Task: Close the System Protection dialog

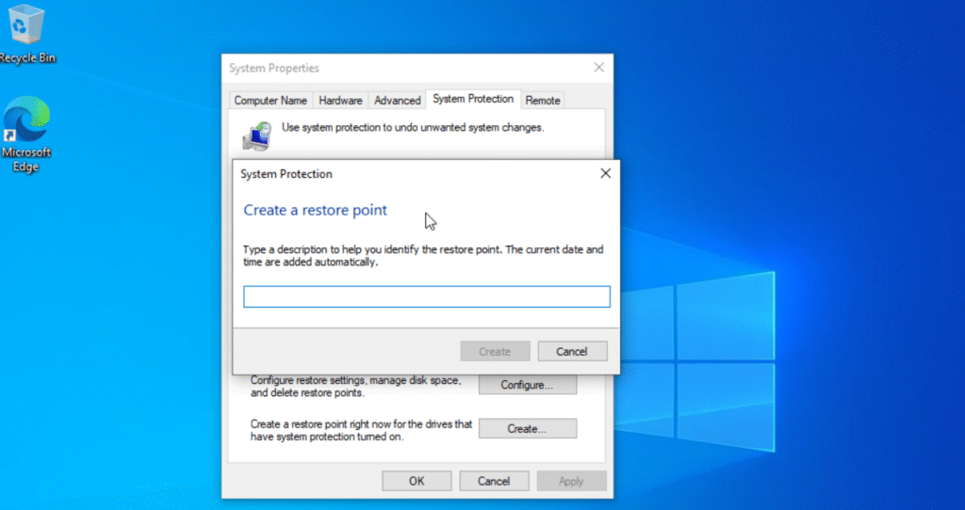Action: point(606,173)
